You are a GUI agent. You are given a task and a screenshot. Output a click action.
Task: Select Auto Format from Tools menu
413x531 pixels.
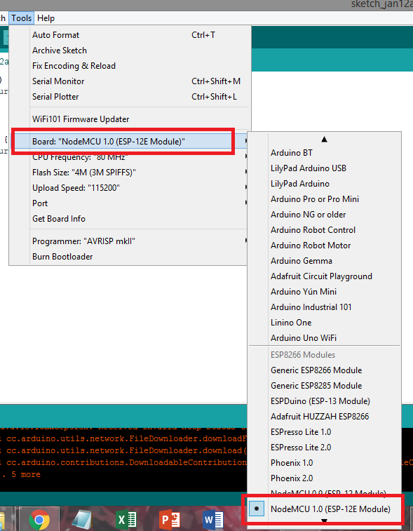(x=130, y=35)
